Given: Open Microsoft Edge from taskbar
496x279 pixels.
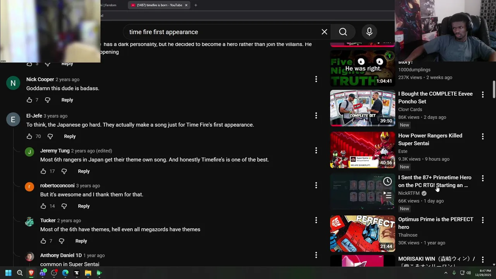Looking at the screenshot, I should pos(65,273).
